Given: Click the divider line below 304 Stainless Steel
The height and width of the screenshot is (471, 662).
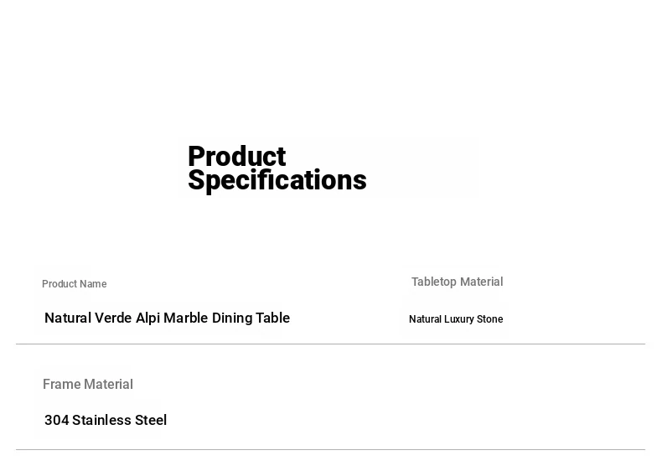Looking at the screenshot, I should click(330, 450).
